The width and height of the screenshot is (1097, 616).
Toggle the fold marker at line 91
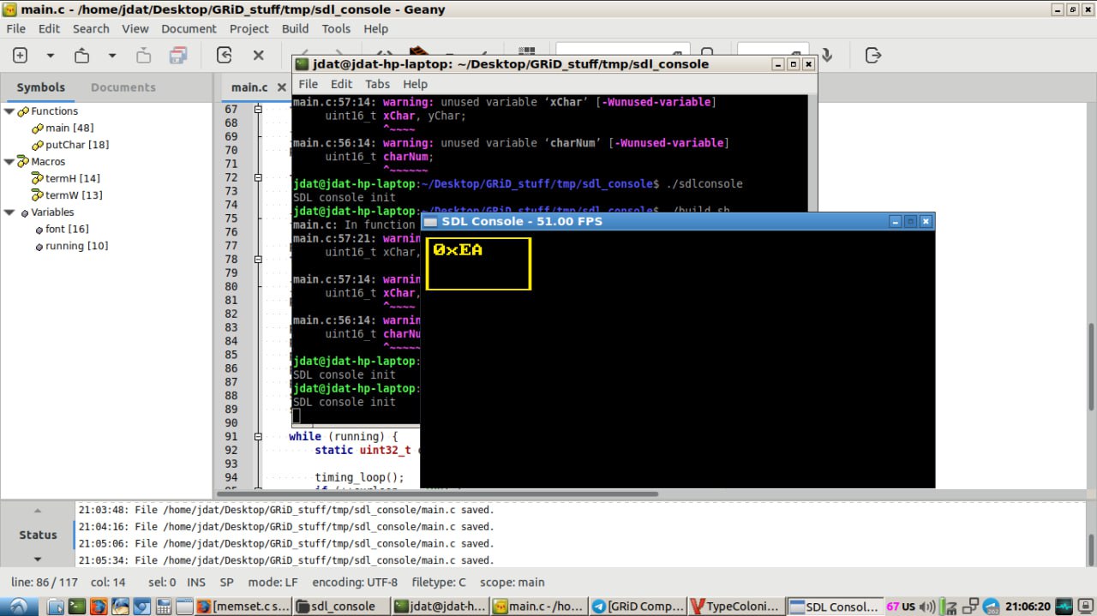click(258, 437)
